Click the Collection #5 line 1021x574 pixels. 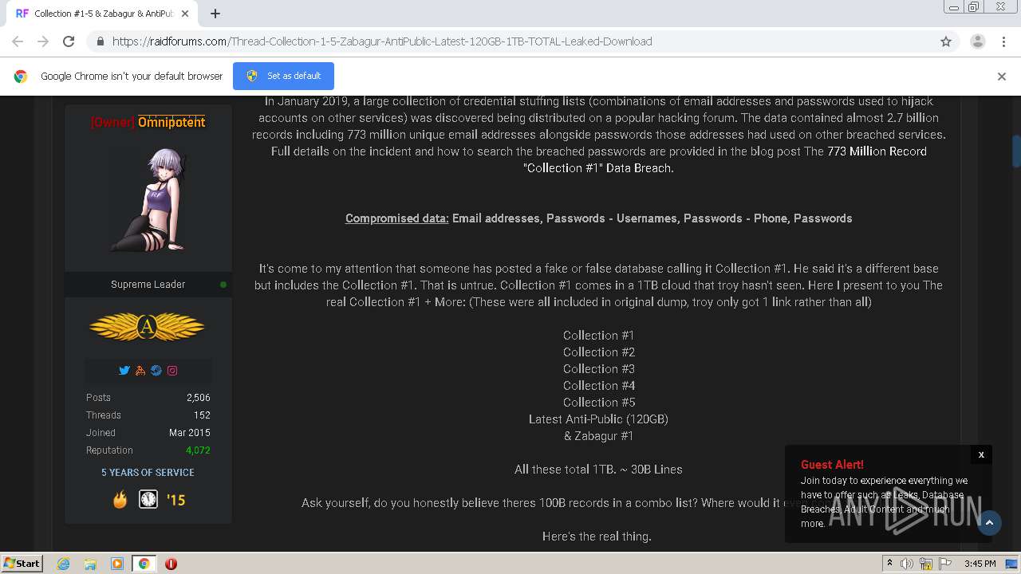coord(598,403)
